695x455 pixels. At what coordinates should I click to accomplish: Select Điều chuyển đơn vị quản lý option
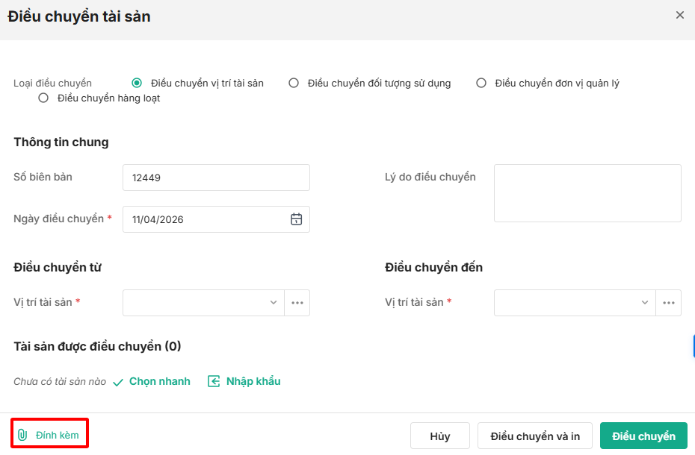click(x=481, y=83)
